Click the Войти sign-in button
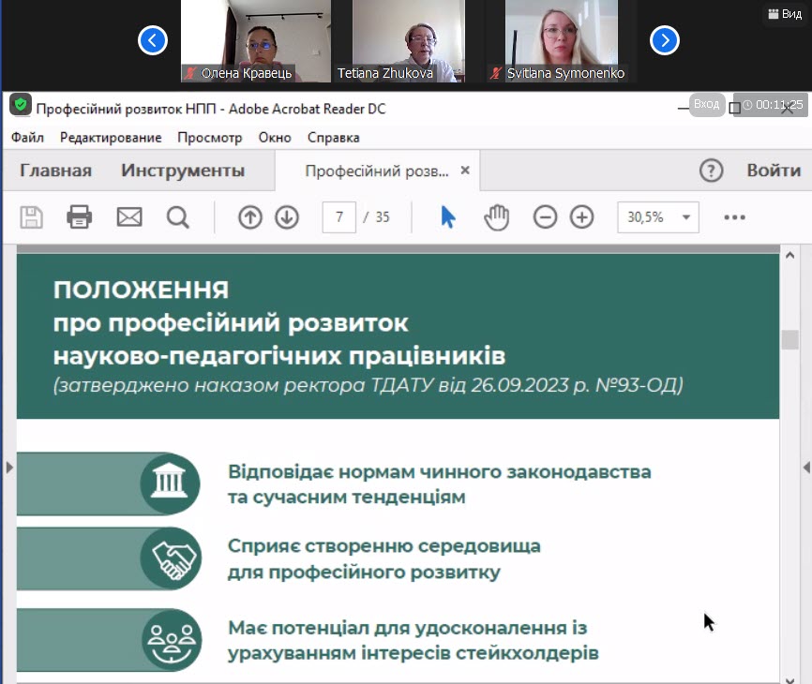This screenshot has width=812, height=684. point(774,171)
